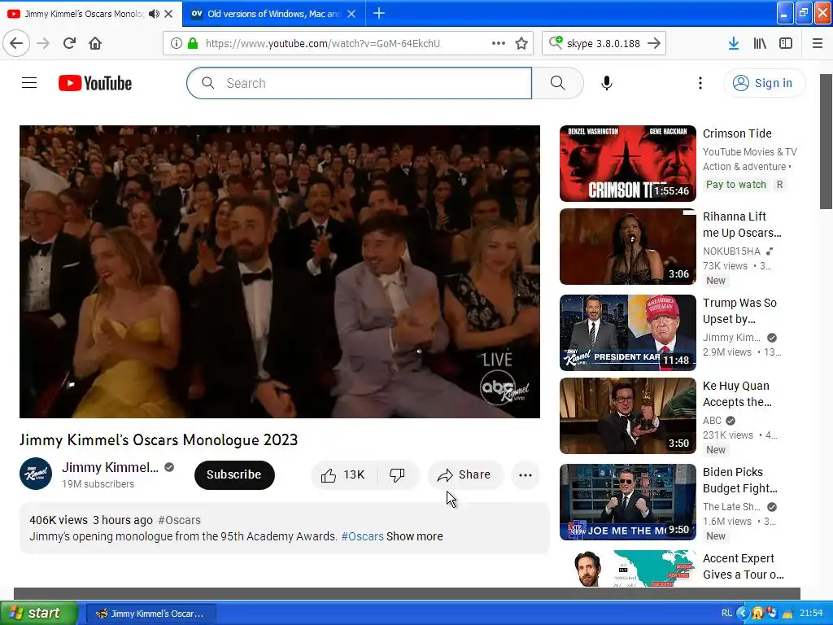Switch to Old versions of Windows tab
The width and height of the screenshot is (833, 625).
(273, 14)
